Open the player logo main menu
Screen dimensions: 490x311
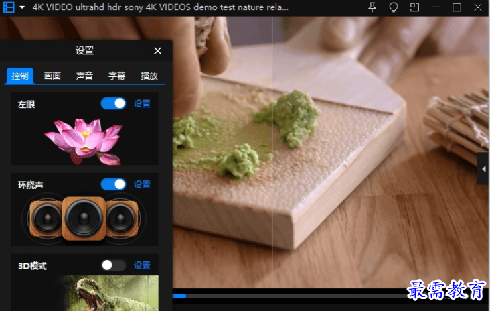9,7
